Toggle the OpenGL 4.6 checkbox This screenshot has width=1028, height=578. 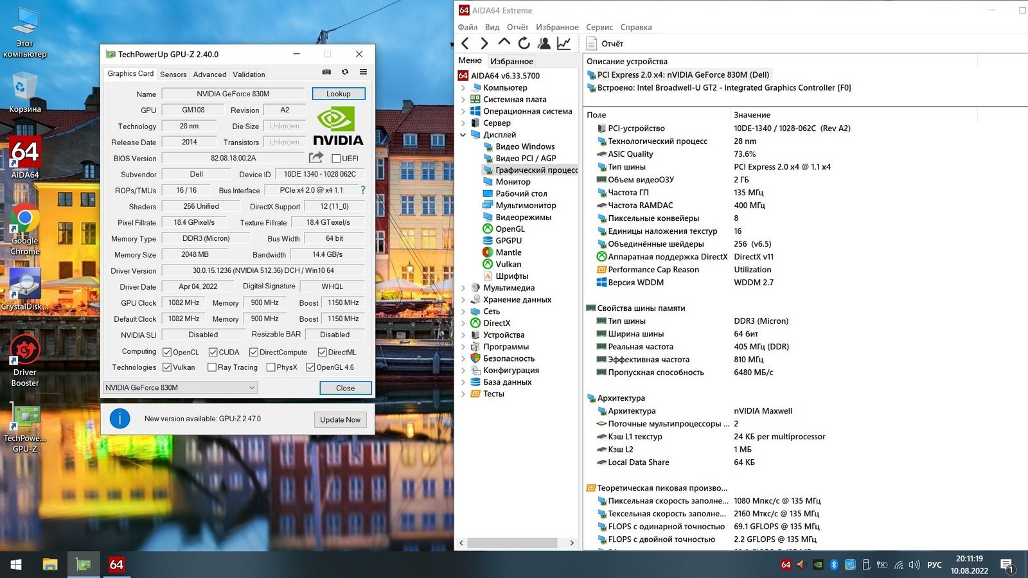point(310,367)
